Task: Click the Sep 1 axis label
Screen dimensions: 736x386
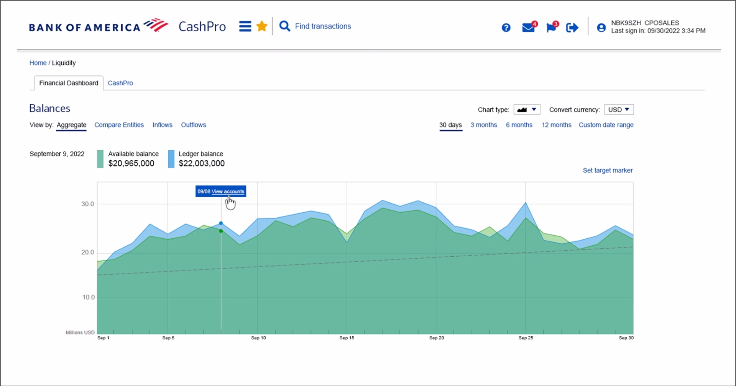Action: 103,338
